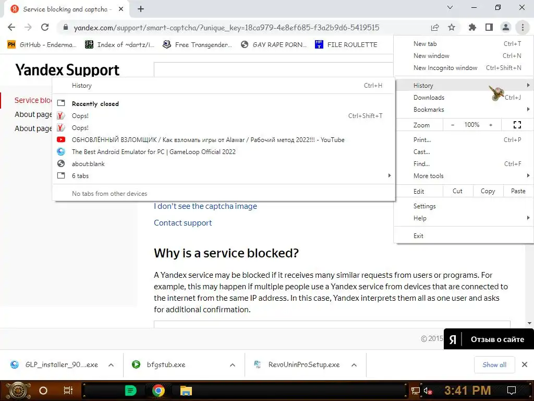Open the 'I don't see the captcha image' link
The height and width of the screenshot is (401, 534).
(x=205, y=206)
